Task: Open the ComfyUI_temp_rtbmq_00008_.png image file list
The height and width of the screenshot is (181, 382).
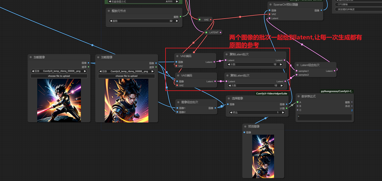Action: click(x=126, y=71)
